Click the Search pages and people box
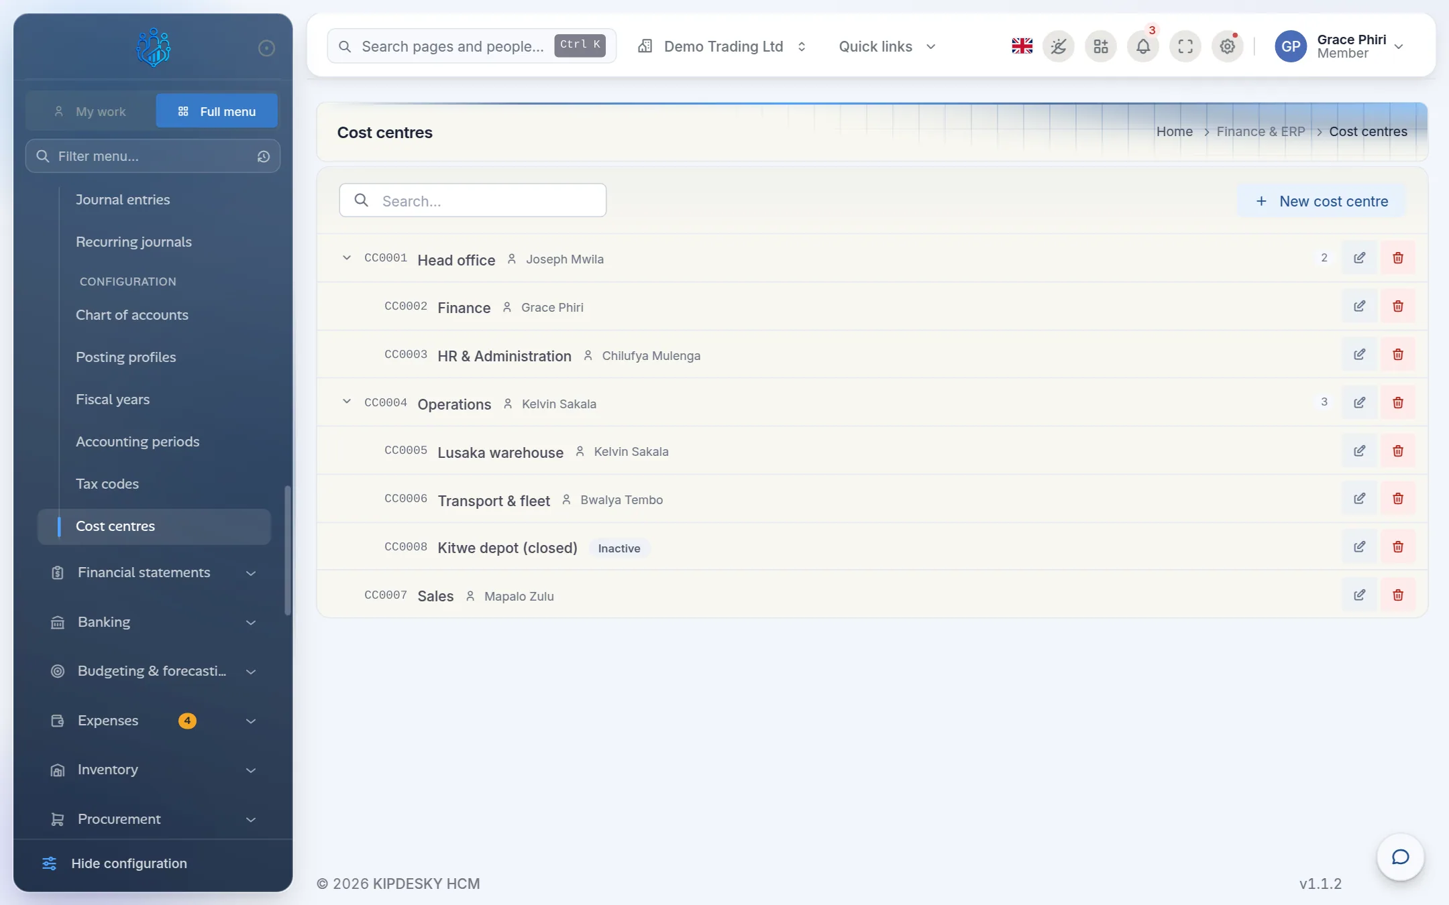The height and width of the screenshot is (905, 1449). (x=472, y=46)
